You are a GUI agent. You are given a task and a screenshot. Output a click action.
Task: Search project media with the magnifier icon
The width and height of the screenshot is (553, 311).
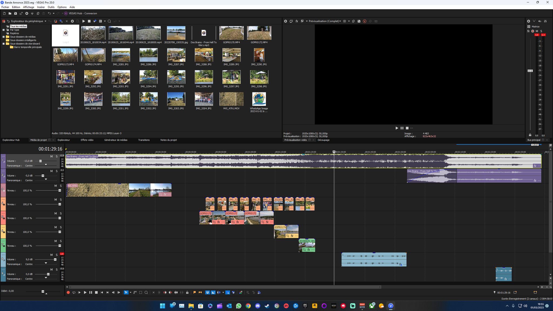coord(109,21)
